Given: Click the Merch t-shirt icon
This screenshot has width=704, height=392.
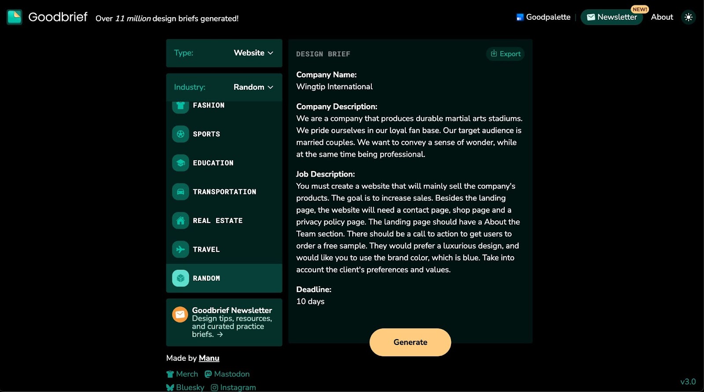Looking at the screenshot, I should 170,374.
